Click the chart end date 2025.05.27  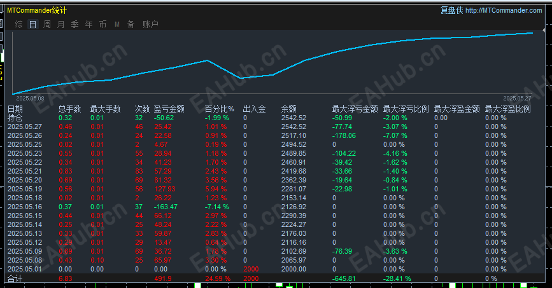[x=517, y=99]
